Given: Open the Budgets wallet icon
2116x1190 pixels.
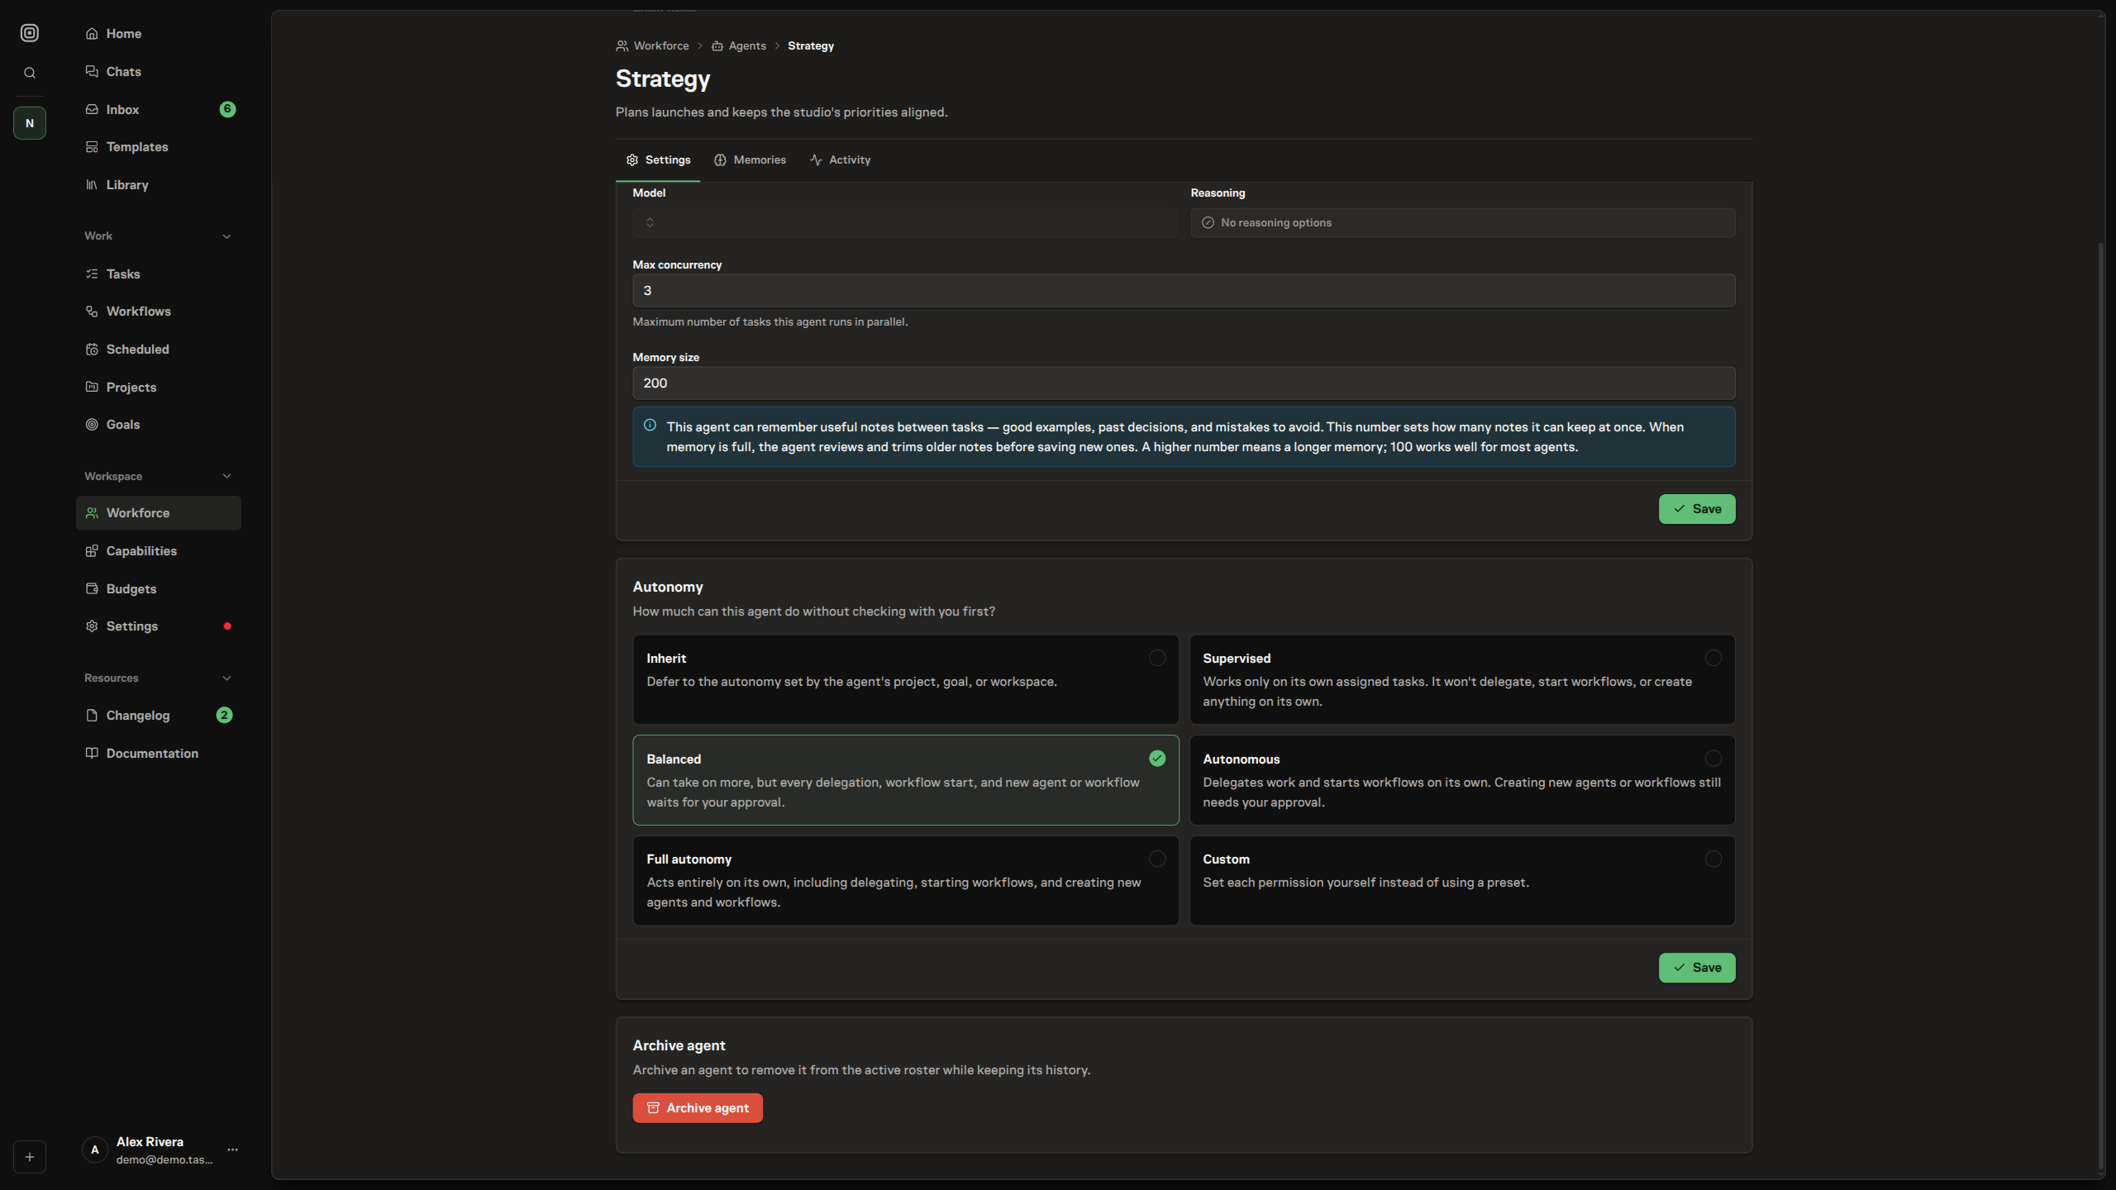Looking at the screenshot, I should (x=92, y=588).
